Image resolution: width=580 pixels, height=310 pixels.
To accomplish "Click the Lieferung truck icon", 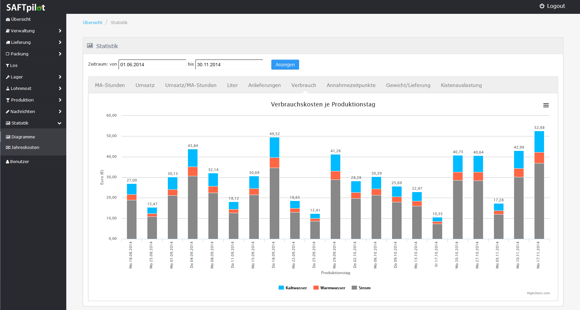I will tap(8, 42).
